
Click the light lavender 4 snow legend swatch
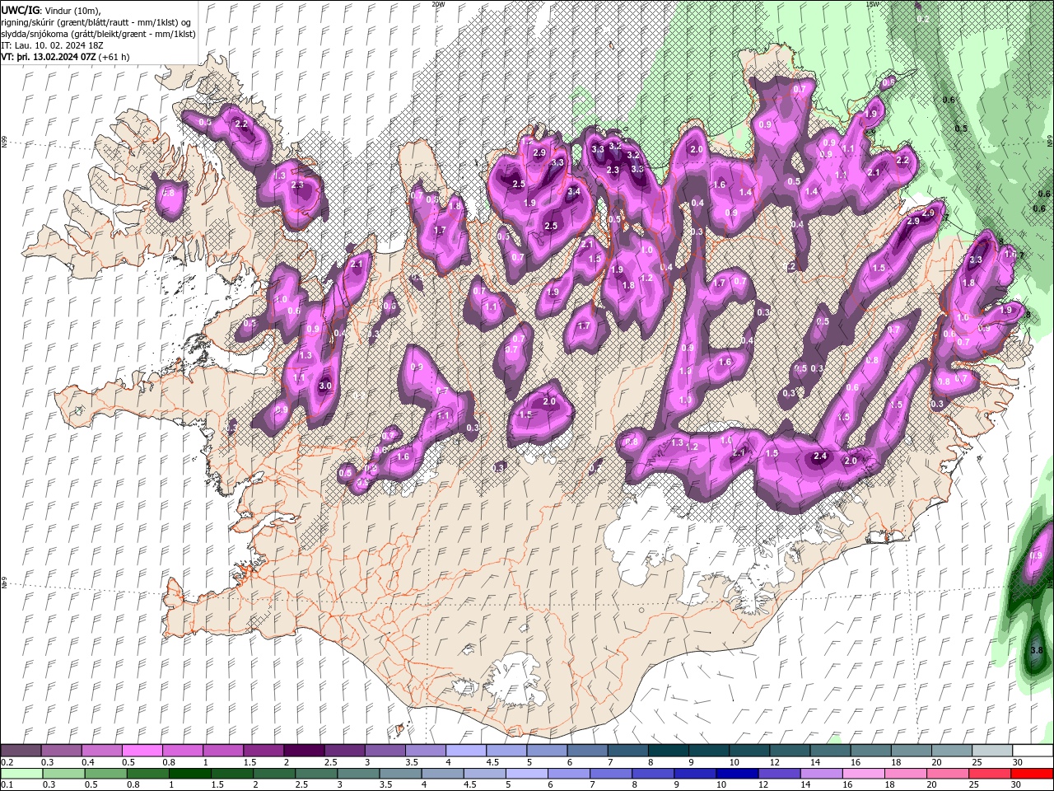point(465,751)
